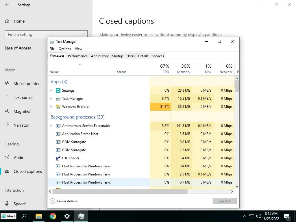296x222 pixels.
Task: Click the Windows Explorer folder icon in list
Action: pyautogui.click(x=58, y=107)
